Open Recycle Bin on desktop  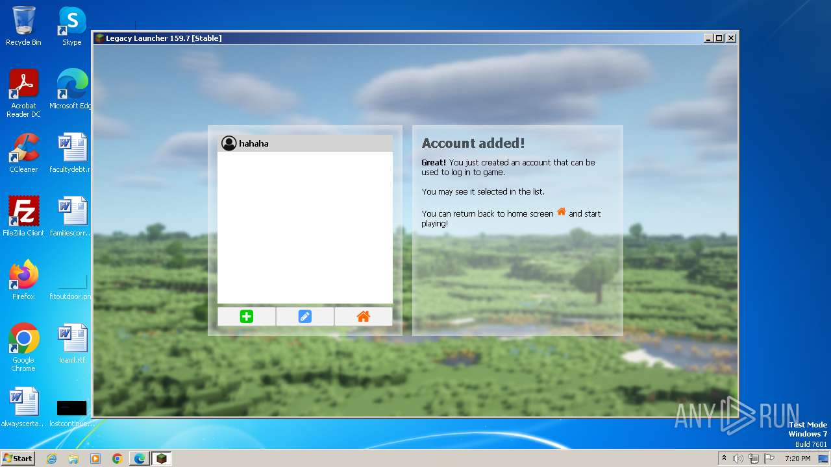[x=23, y=26]
